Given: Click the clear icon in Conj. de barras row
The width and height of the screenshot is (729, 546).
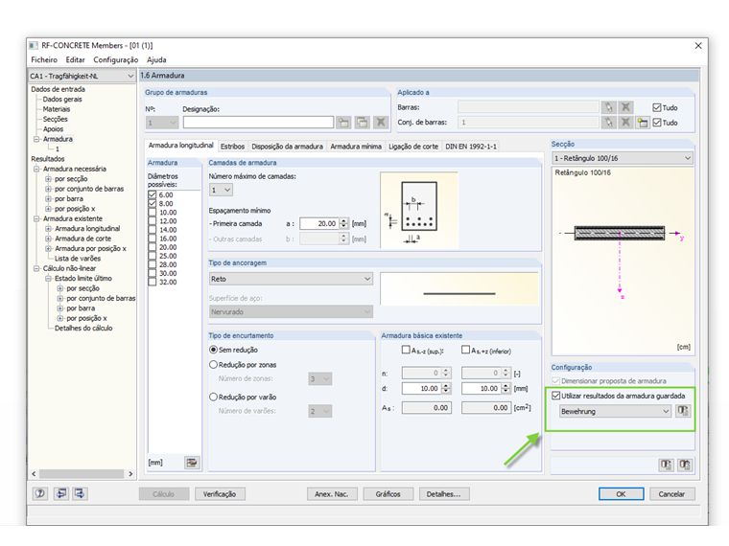Looking at the screenshot, I should click(x=625, y=123).
